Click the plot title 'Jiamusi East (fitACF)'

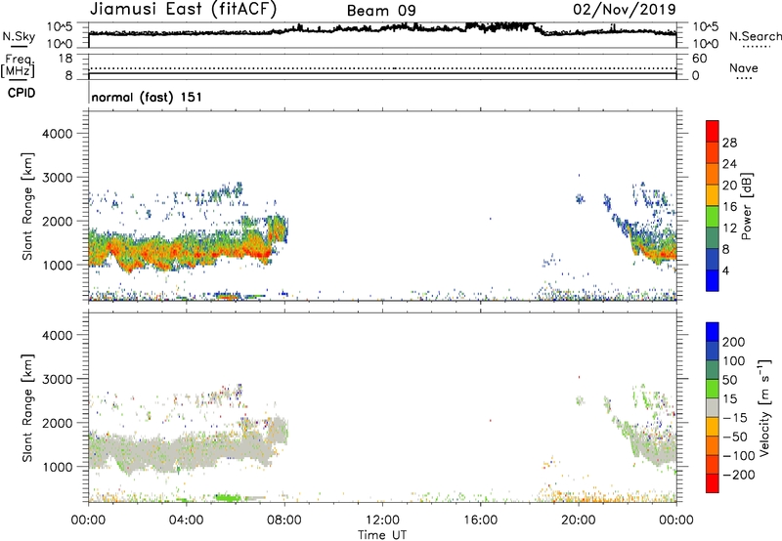[183, 10]
